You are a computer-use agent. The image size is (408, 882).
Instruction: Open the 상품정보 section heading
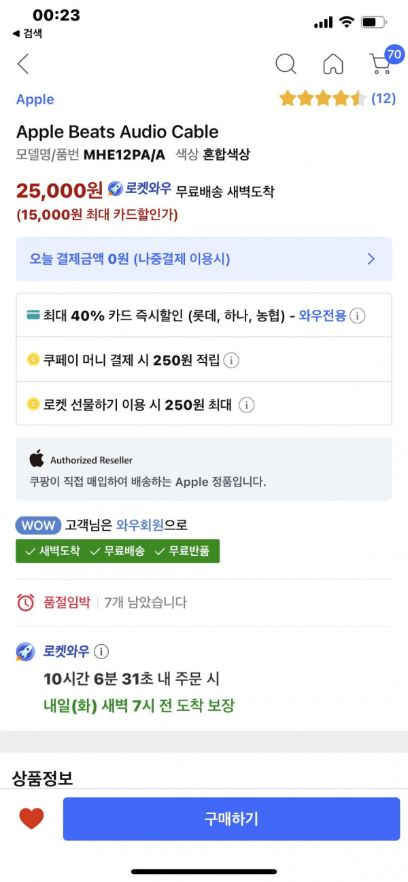[x=43, y=778]
